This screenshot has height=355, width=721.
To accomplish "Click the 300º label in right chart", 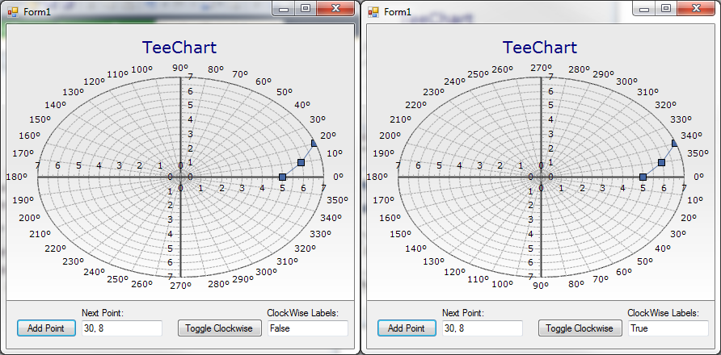I will [627, 81].
